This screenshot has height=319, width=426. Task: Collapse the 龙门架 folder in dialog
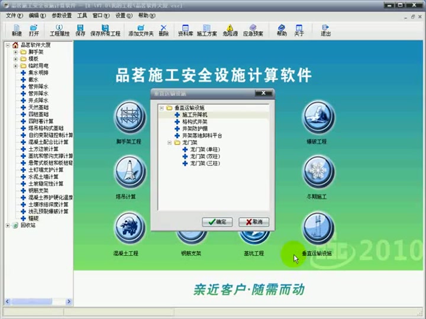pos(169,142)
